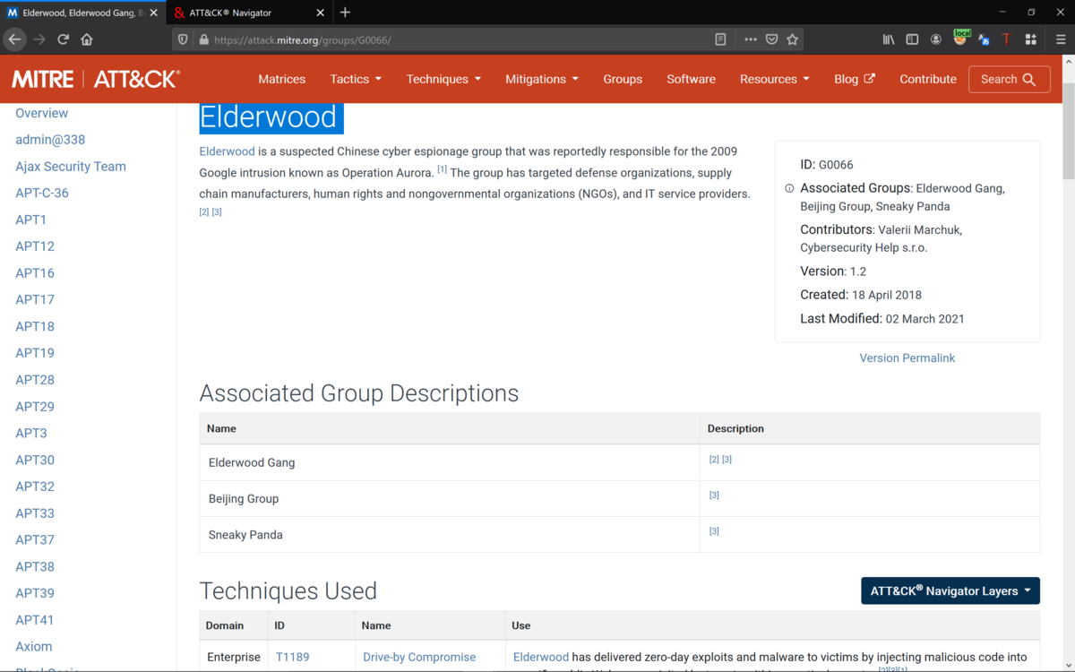Image resolution: width=1075 pixels, height=672 pixels.
Task: Click the forward navigation arrow
Action: click(39, 39)
